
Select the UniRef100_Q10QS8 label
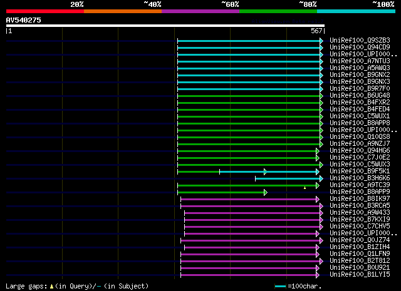pyautogui.click(x=360, y=137)
